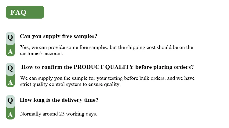
Task: Click the answer line "We can supply you the sample"
Action: point(107,78)
